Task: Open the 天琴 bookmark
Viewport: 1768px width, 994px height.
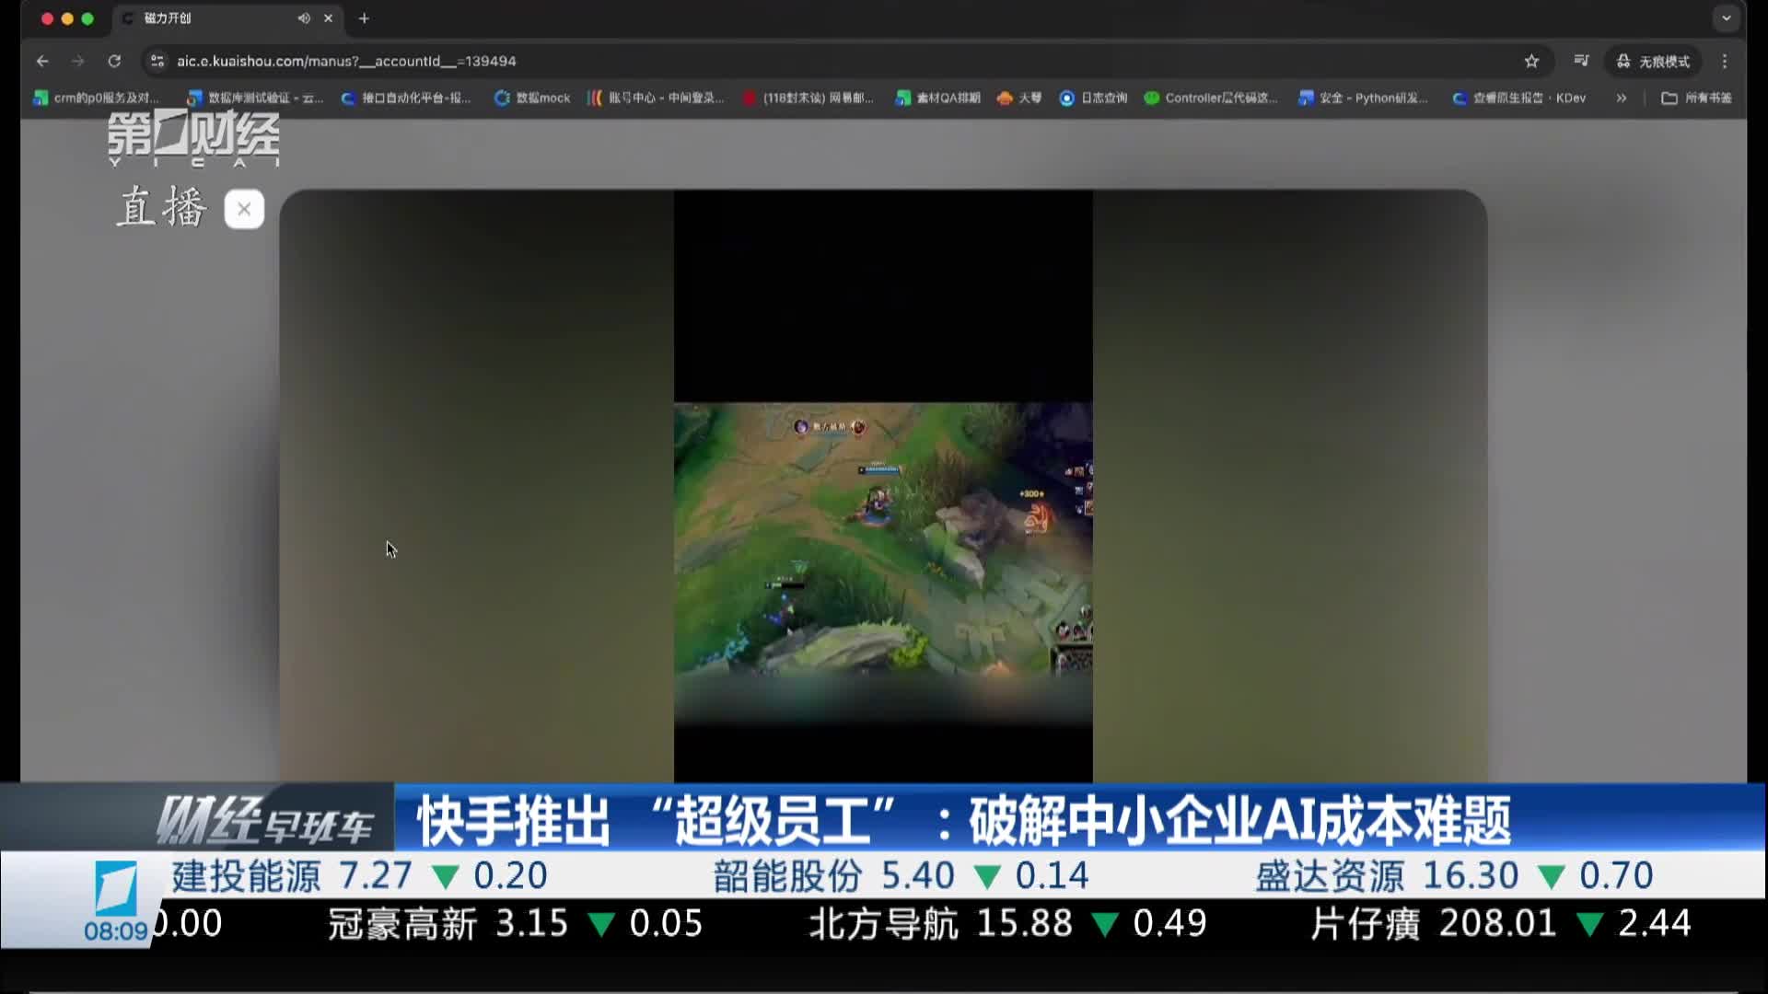Action: 1019,98
